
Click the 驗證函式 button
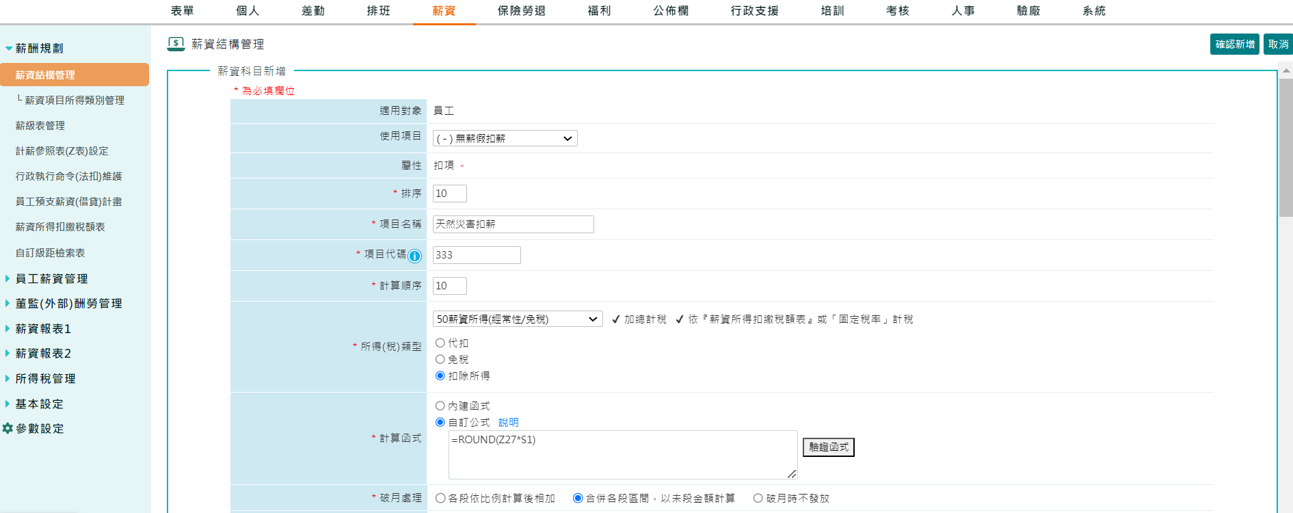[829, 447]
